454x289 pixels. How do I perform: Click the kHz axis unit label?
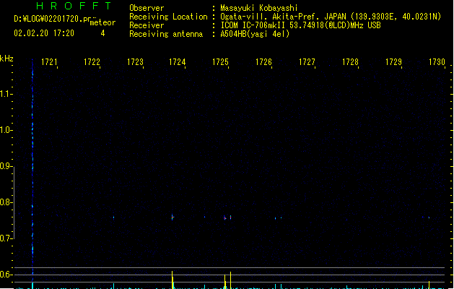click(x=6, y=59)
